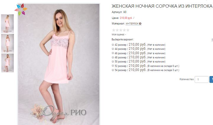Click the product title ЖЕНСКАЯ НОЧНАЯ СОРОЧКА
The width and height of the screenshot is (213, 125).
point(162,6)
